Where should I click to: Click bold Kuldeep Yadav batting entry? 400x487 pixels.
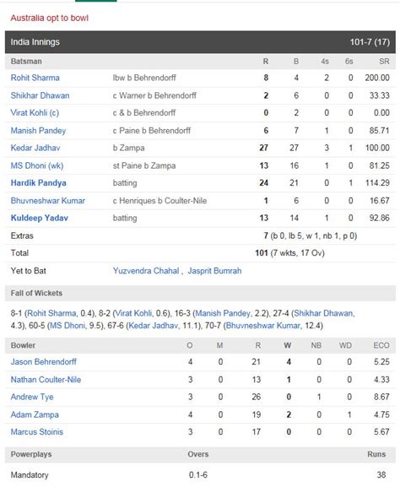click(x=40, y=218)
